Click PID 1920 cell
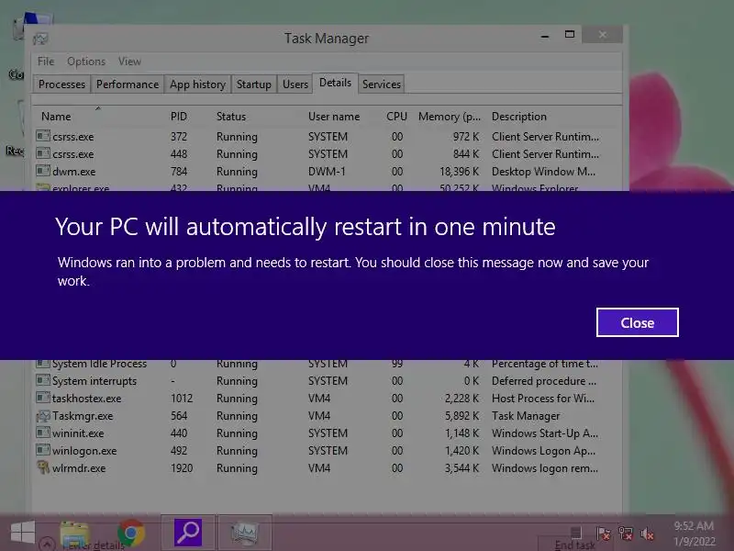The image size is (734, 551). [x=182, y=468]
